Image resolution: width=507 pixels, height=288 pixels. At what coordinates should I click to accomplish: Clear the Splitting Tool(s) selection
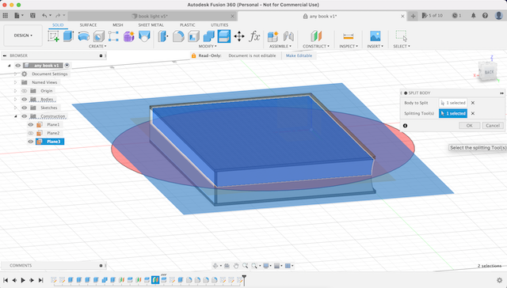pos(473,113)
